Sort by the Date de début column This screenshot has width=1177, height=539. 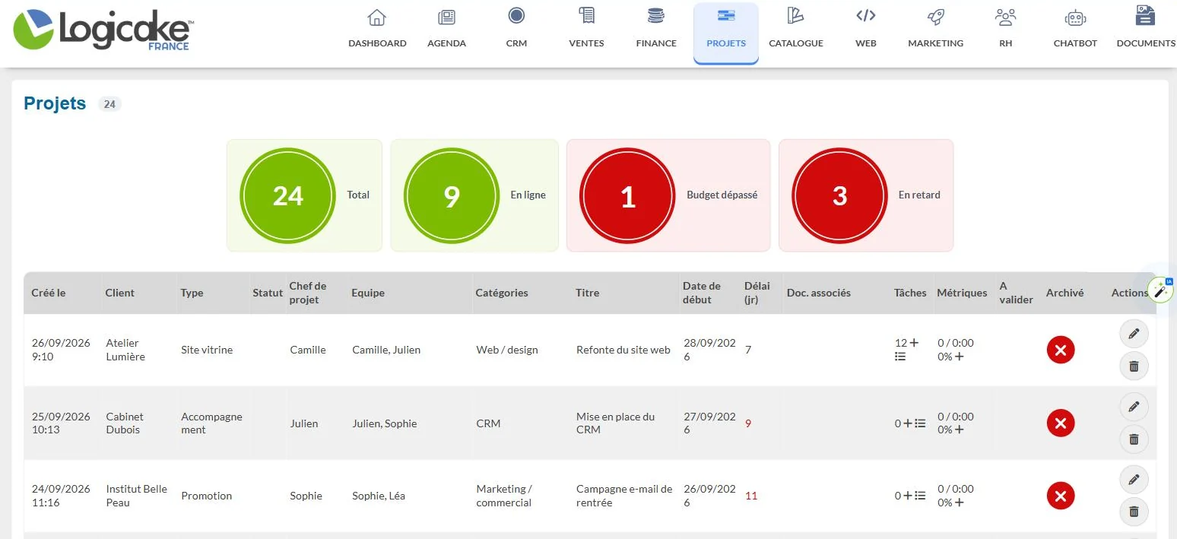[702, 293]
